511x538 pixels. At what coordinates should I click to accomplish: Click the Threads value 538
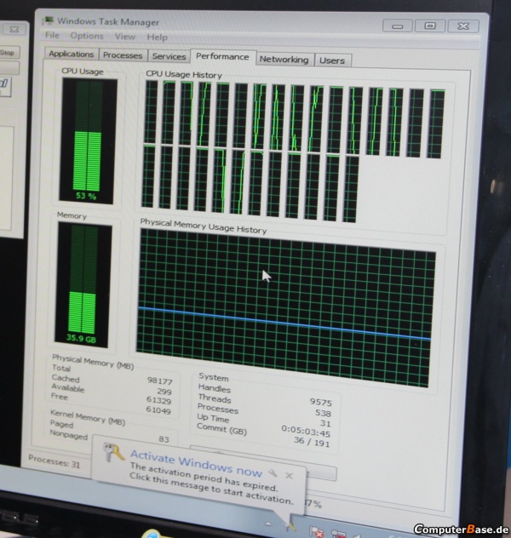point(323,413)
